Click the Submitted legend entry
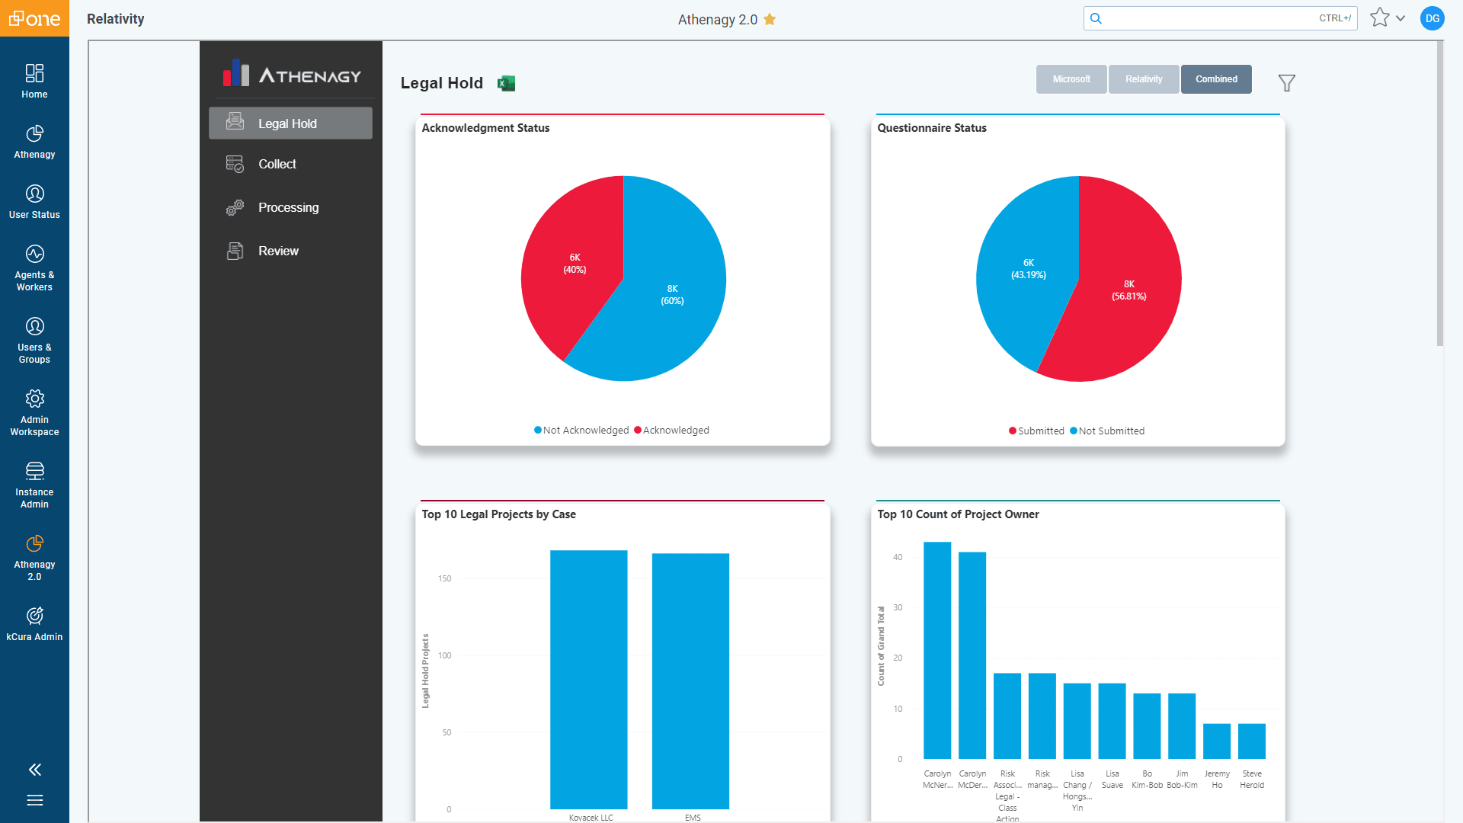The height and width of the screenshot is (823, 1463). (1036, 431)
